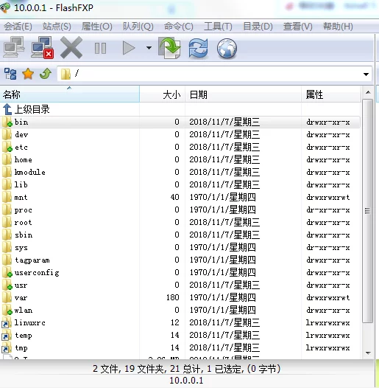Click the Connect computers toolbar icon
Viewport: 379px width, 388px height.
click(14, 47)
